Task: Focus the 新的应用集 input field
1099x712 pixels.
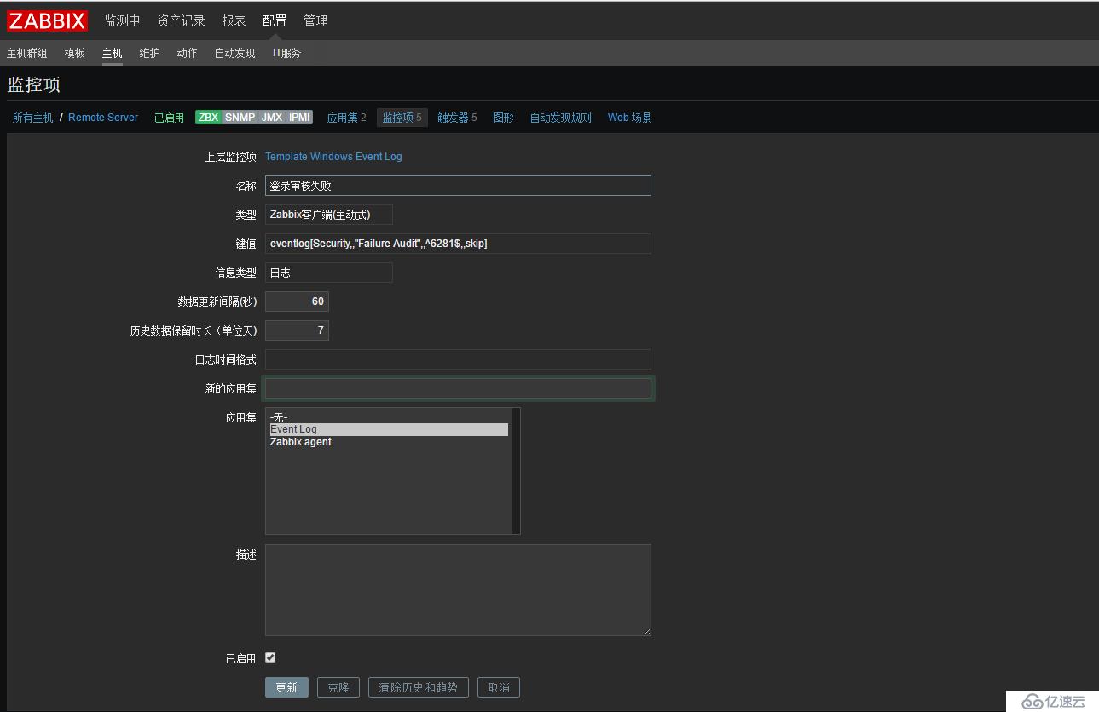Action: click(458, 388)
